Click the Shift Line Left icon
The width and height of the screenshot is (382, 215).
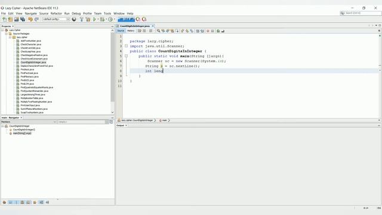(x=198, y=31)
